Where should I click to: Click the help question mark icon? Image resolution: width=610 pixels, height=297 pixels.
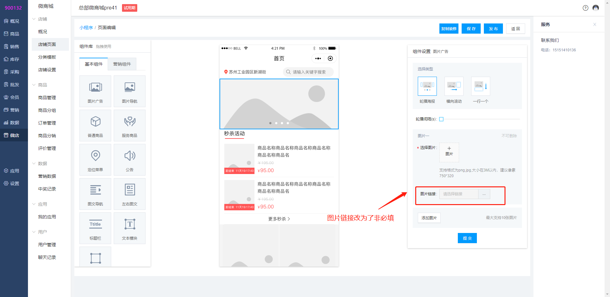coord(585,8)
